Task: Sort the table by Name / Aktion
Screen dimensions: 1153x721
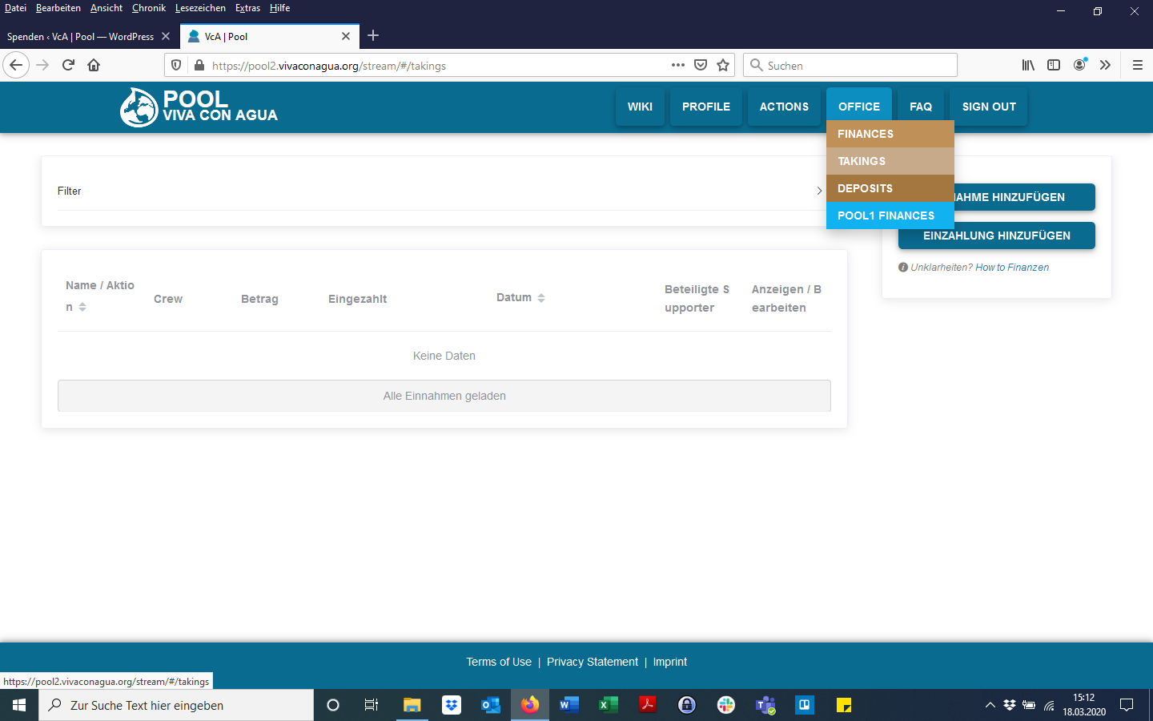Action: coord(82,307)
